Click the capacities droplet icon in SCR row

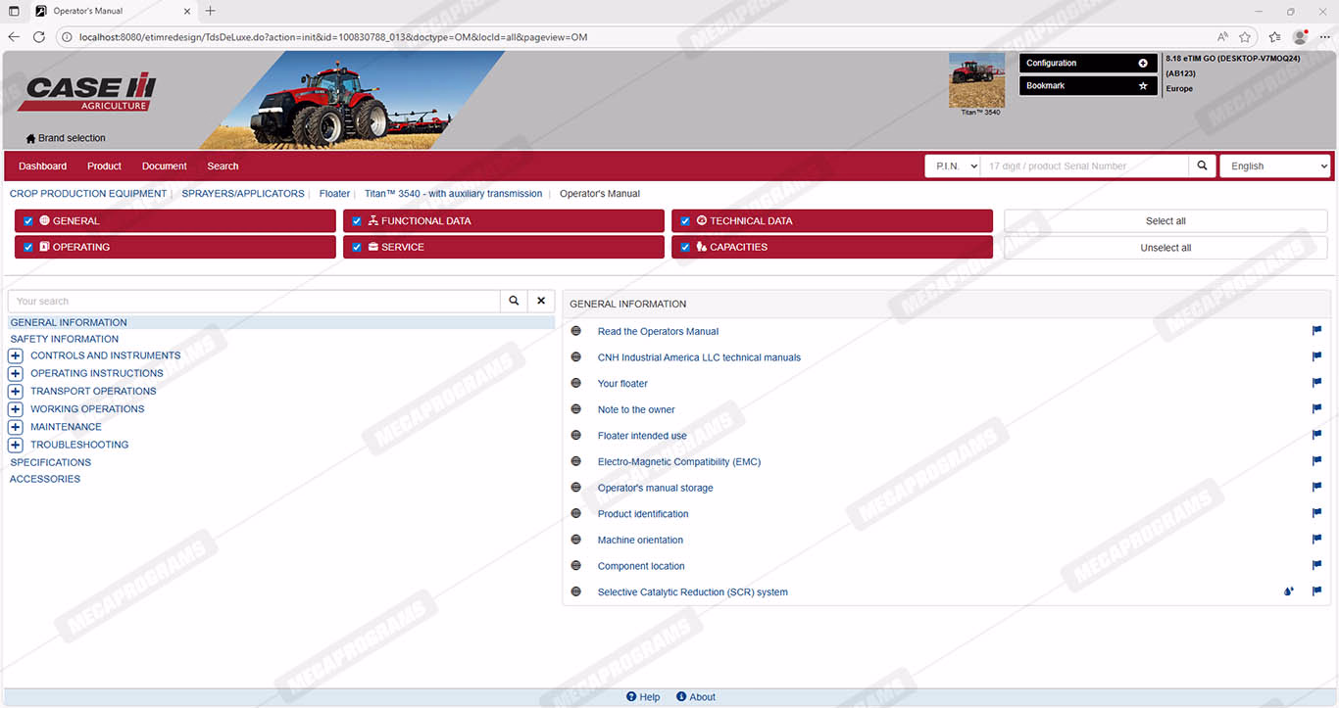(x=1289, y=591)
